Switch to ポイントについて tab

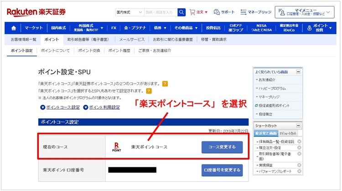pos(55,50)
